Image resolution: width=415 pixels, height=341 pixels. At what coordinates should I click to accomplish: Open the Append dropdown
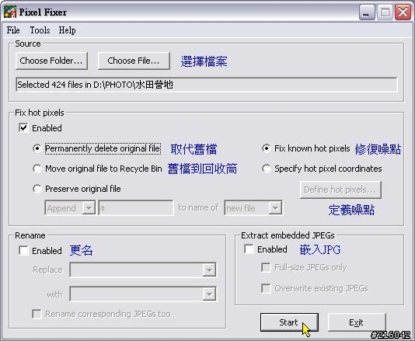click(x=70, y=208)
